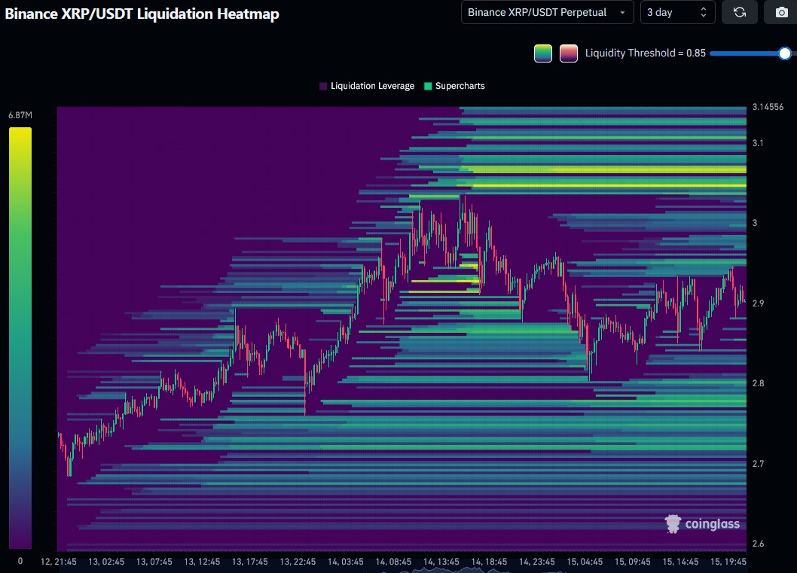
Task: Select the pink-purple color theme swatch
Action: pos(568,53)
